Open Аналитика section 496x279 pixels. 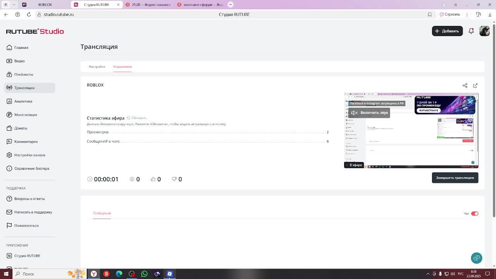tap(19, 101)
